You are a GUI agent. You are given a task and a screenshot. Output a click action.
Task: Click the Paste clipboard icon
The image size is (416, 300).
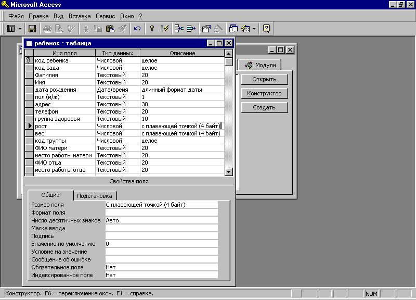coord(110,29)
